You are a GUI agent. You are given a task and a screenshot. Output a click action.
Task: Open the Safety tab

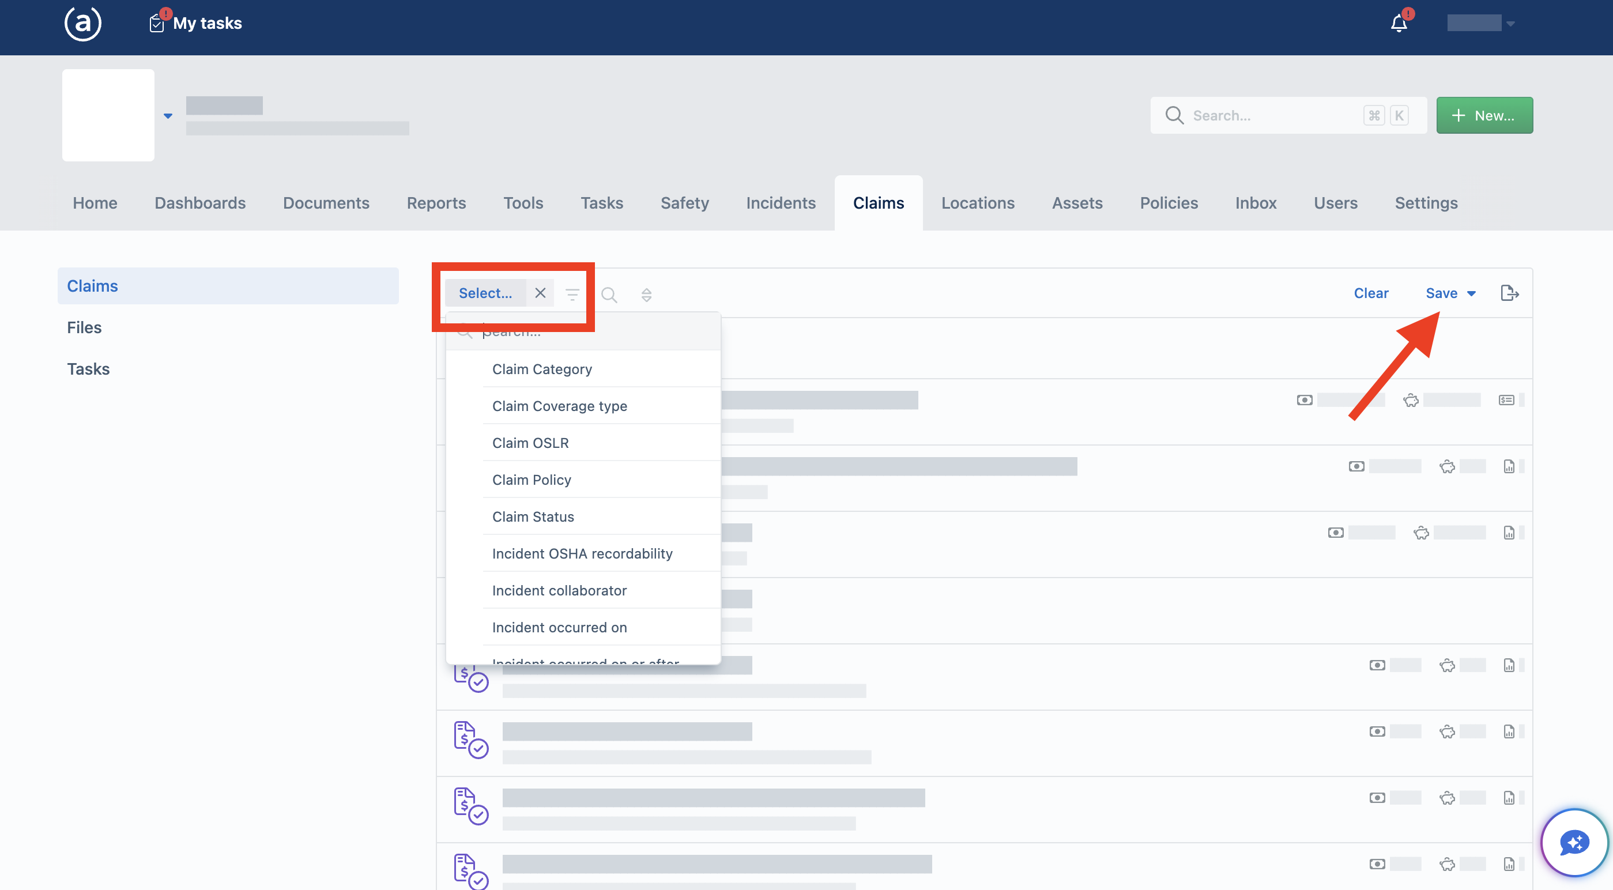coord(684,203)
